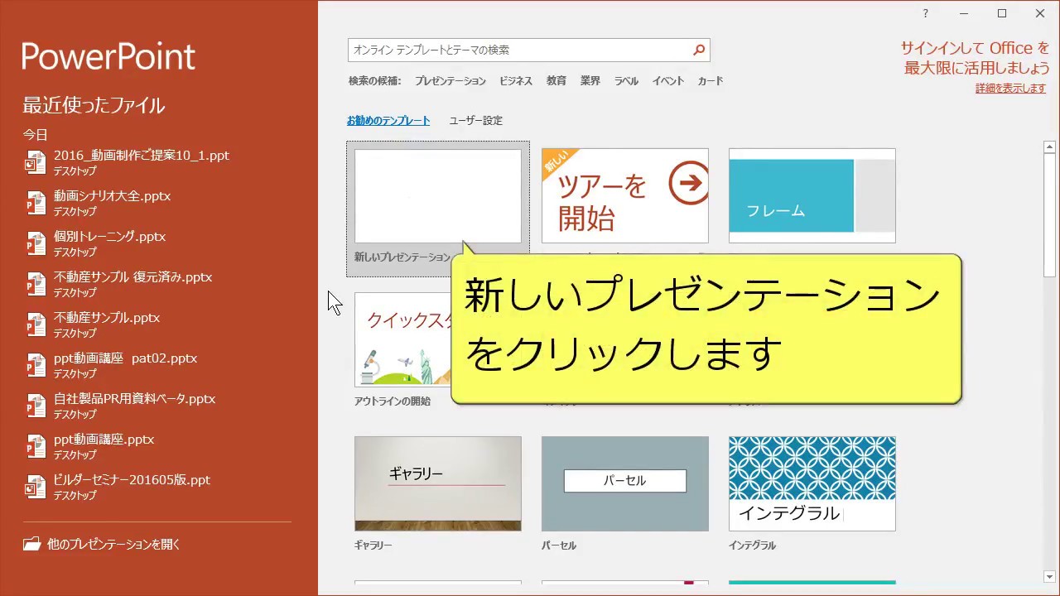Select suggested search ビジネス
Viewport: 1060px width, 596px height.
coord(516,81)
